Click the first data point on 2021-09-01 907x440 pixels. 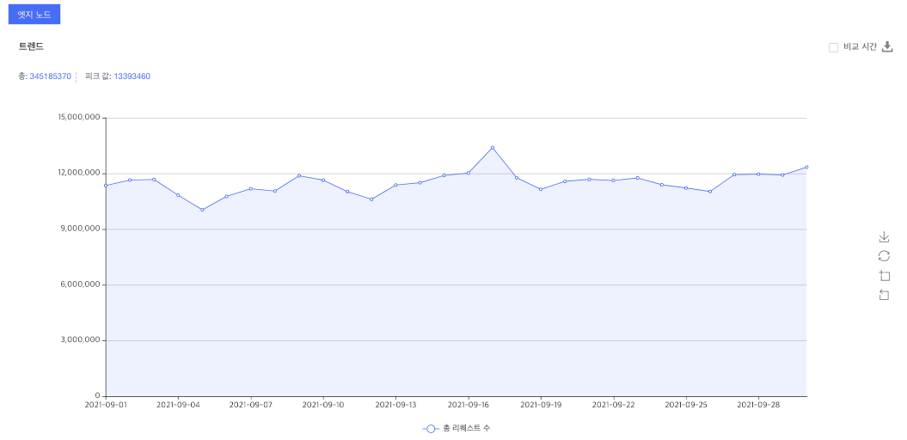106,186
